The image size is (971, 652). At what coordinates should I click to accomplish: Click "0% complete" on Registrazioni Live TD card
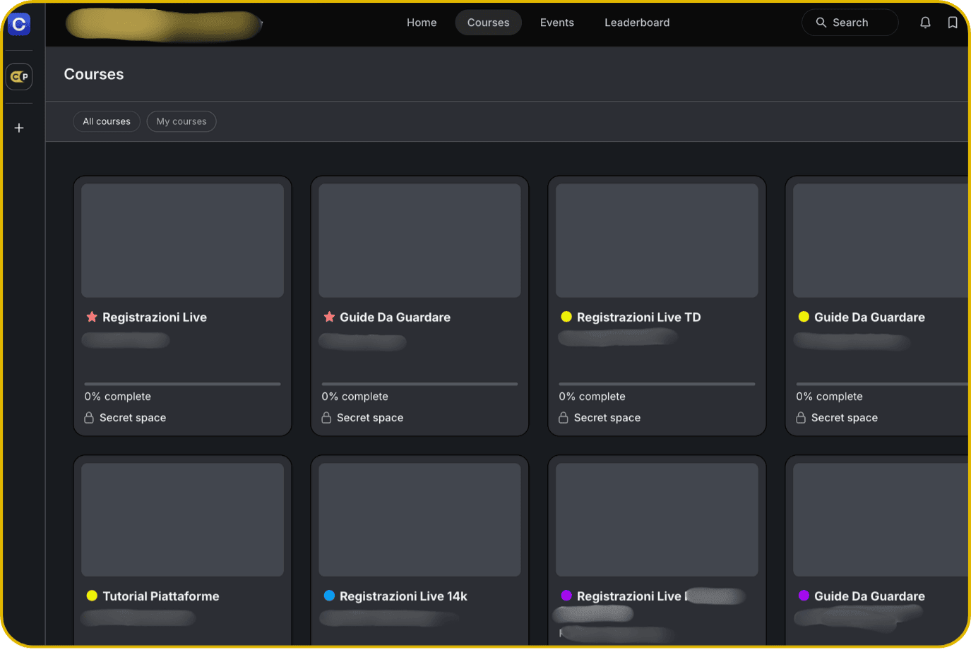592,397
